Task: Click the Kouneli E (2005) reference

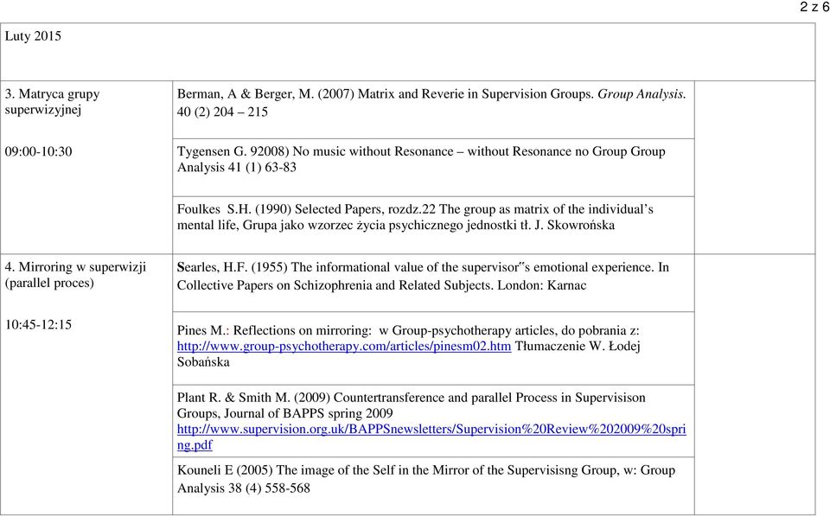Action: point(426,470)
